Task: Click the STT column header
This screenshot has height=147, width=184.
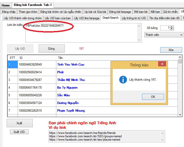Action: coord(13,58)
